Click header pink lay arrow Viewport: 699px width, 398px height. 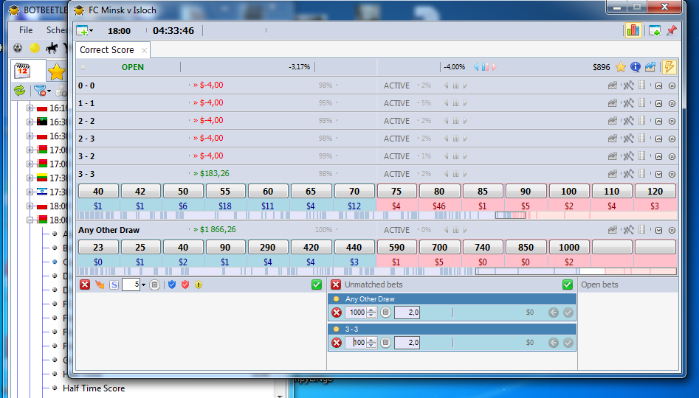[495, 67]
